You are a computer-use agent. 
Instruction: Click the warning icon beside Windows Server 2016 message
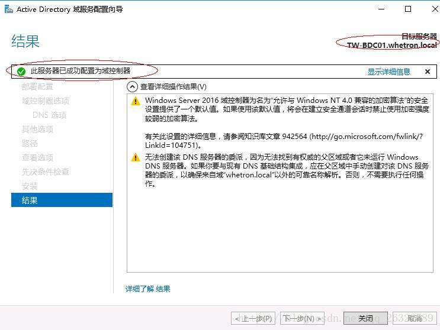[136, 101]
